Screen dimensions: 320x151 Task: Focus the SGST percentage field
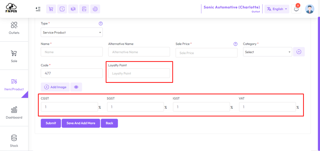[x=136, y=107]
